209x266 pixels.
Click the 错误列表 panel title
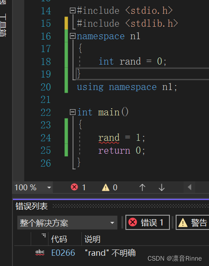pyautogui.click(x=32, y=206)
